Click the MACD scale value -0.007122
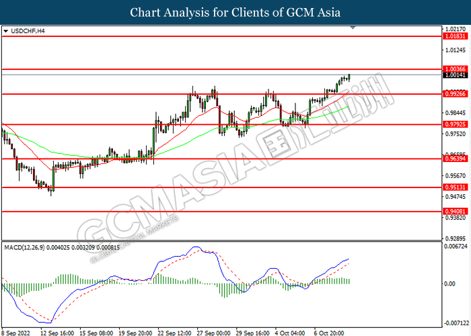Screen dimensions: 471x336 coord(457,323)
